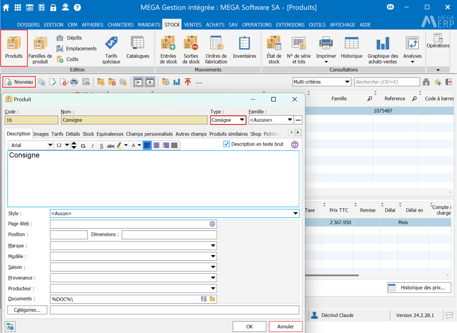This screenshot has width=457, height=333.
Task: Open the VENTES menu
Action: (x=193, y=25)
